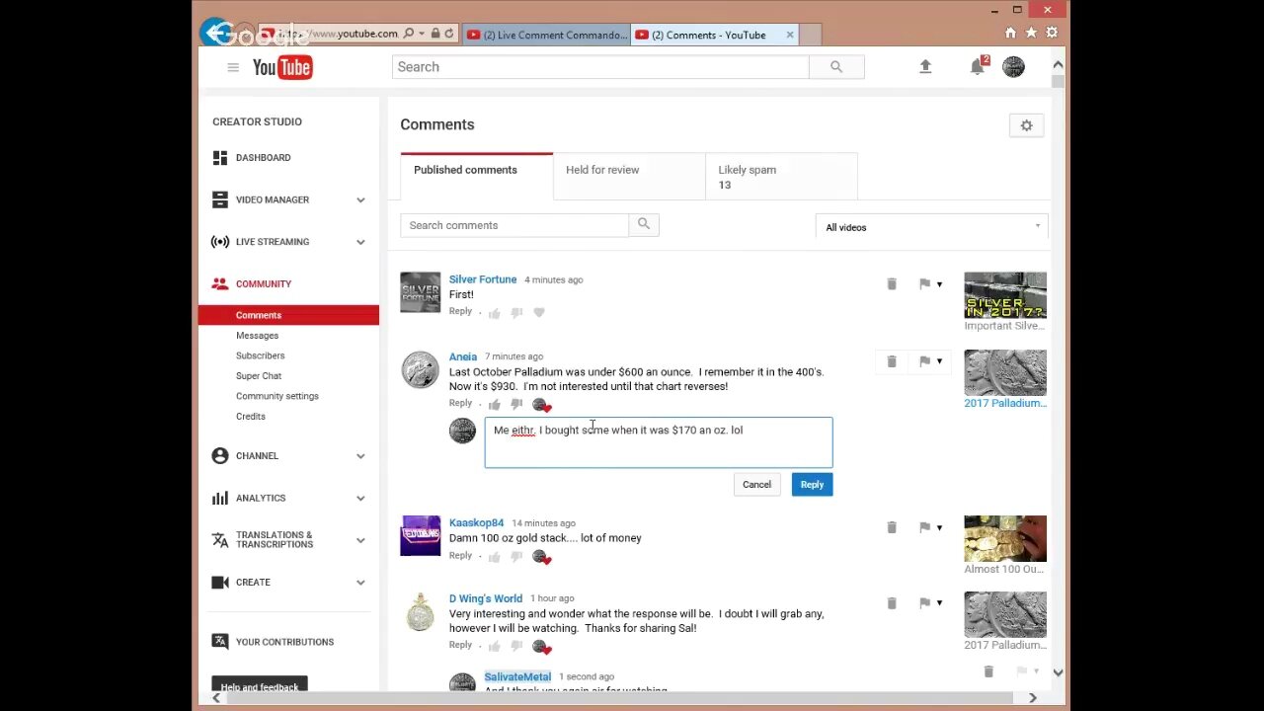Viewport: 1264px width, 711px height.
Task: Like D Wing's World comment with thumbs up
Action: pyautogui.click(x=494, y=647)
